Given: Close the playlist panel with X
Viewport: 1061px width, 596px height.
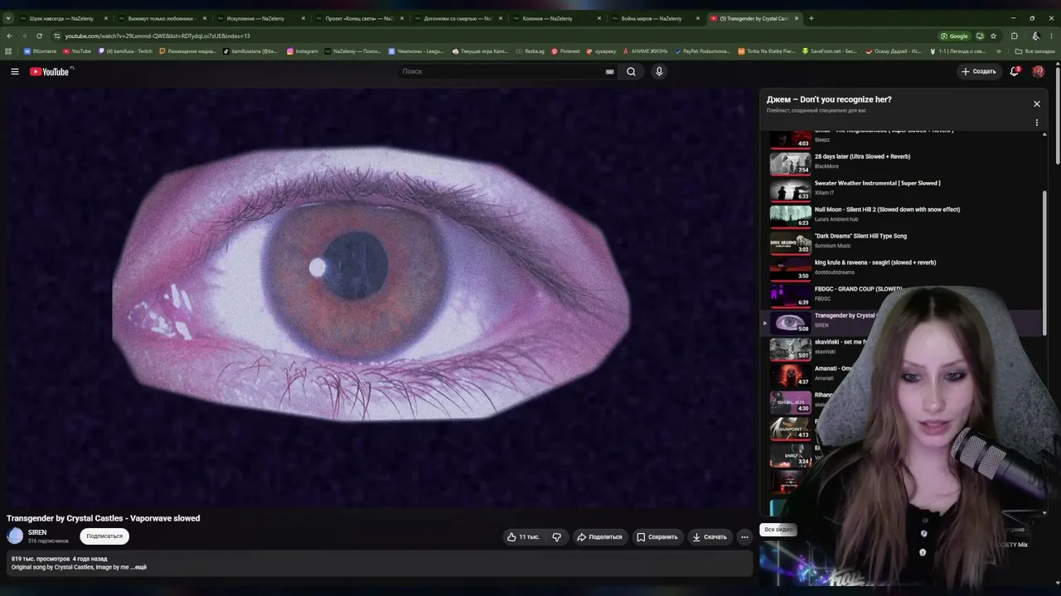Looking at the screenshot, I should click(x=1036, y=103).
